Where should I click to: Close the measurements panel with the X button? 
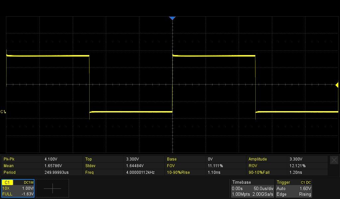tap(334, 160)
